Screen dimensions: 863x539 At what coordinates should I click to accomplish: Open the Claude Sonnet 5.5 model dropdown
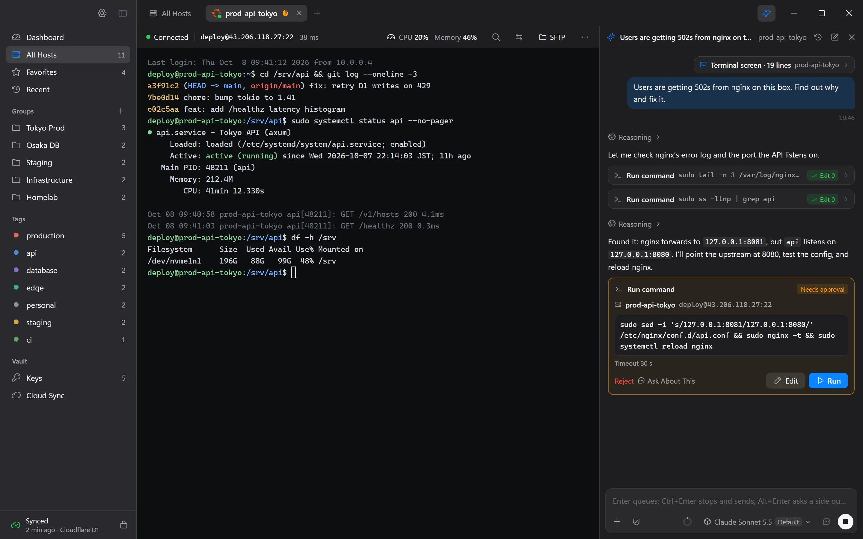tap(757, 522)
